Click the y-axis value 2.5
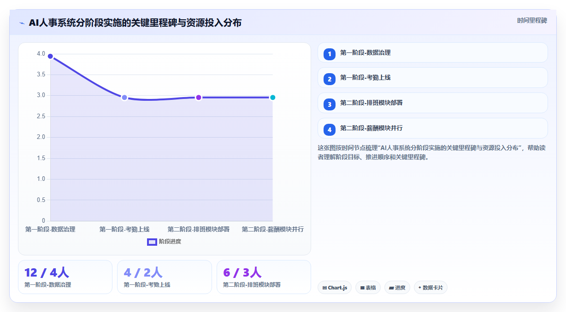This screenshot has height=312, width=566. [41, 116]
